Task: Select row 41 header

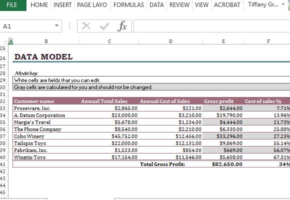Action: point(3,164)
